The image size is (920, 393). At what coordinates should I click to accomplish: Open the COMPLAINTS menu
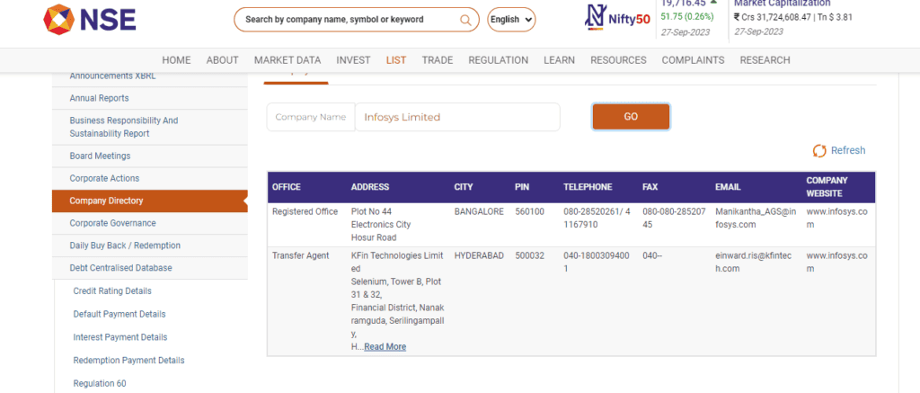(693, 60)
